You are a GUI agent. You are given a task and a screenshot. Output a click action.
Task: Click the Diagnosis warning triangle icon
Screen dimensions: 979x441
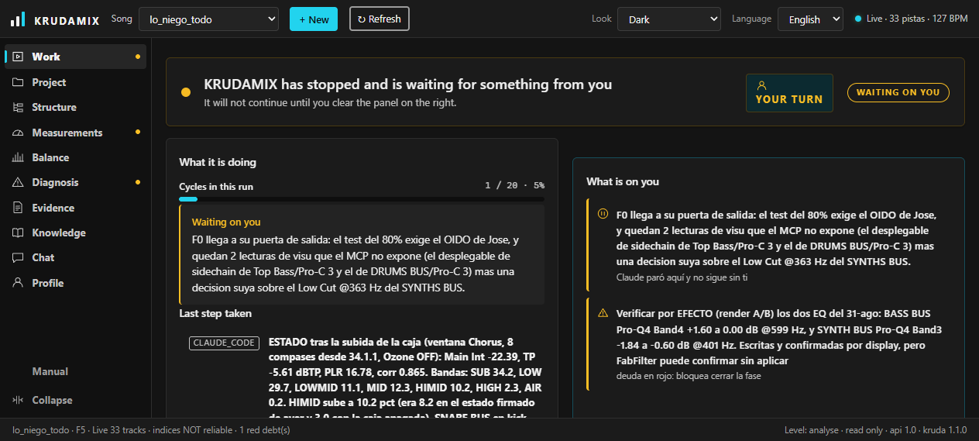tap(18, 182)
